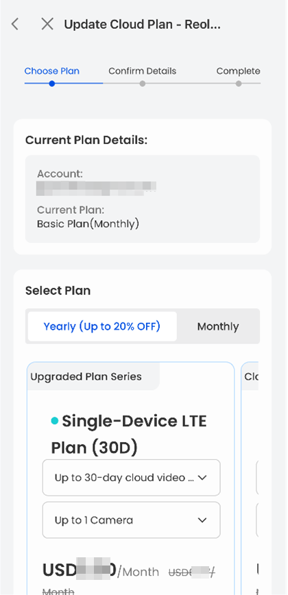Switch billing to Yearly (Up to 20% OFF)

102,326
